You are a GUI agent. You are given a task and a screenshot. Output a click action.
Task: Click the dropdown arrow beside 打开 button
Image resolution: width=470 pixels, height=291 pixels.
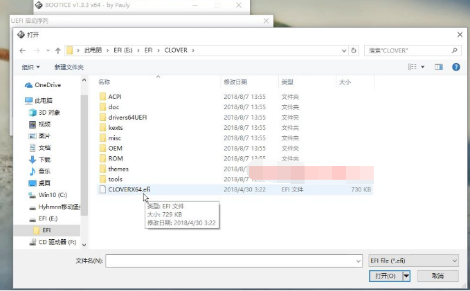coord(406,276)
